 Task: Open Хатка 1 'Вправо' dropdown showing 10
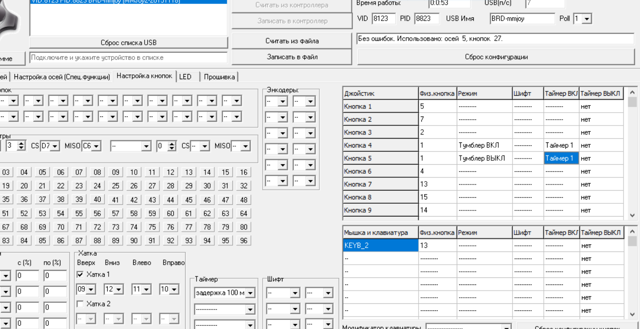pos(174,290)
